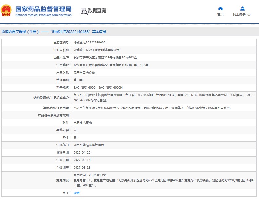Click the 变更内容 change description text
The width and height of the screenshot is (259, 200).
pyautogui.click(x=163, y=183)
